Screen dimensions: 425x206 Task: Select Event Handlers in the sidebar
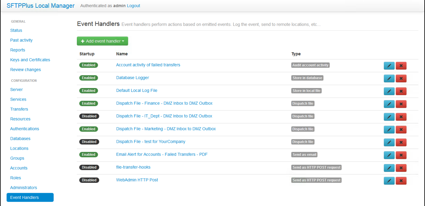pyautogui.click(x=30, y=197)
